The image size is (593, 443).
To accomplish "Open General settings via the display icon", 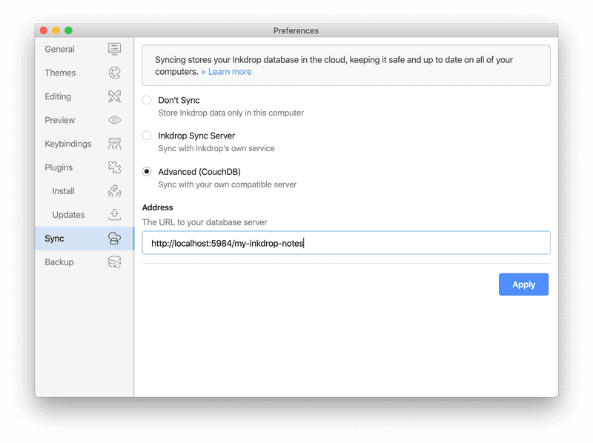I will pyautogui.click(x=114, y=49).
